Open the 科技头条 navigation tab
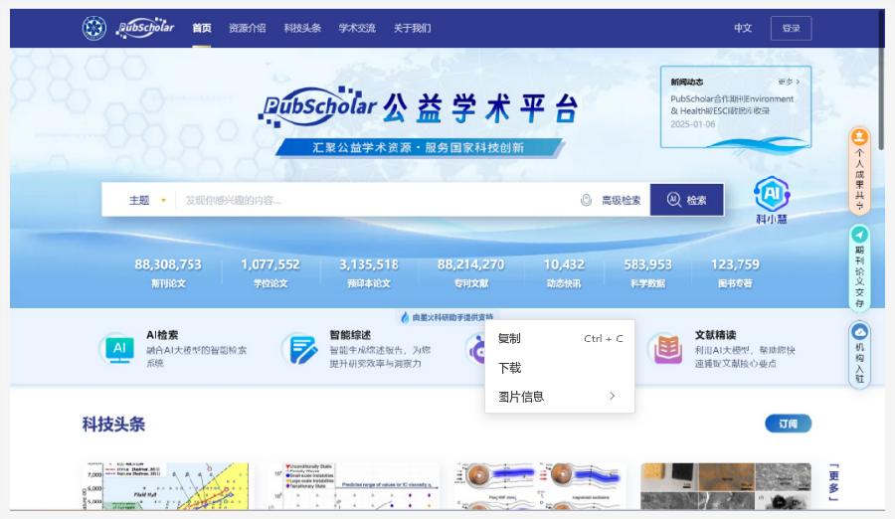Screen dimensions: 895x519 [x=302, y=28]
